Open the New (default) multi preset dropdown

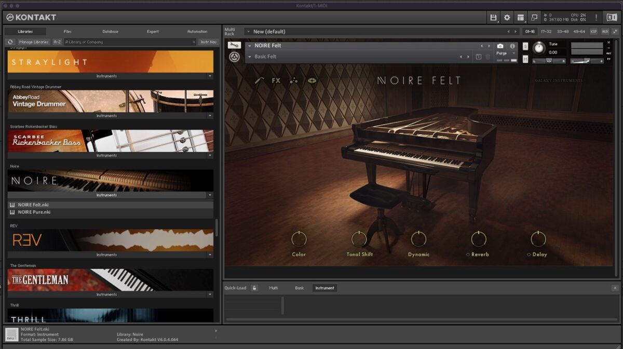(249, 32)
